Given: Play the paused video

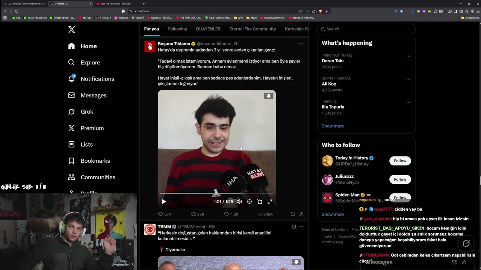Looking at the screenshot, I should [164, 201].
